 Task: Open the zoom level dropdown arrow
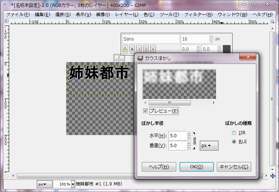click(x=73, y=184)
